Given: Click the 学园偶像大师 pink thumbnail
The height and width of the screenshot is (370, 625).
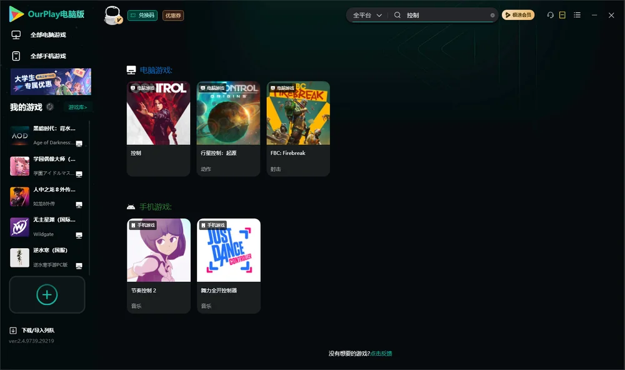Looking at the screenshot, I should click(19, 166).
